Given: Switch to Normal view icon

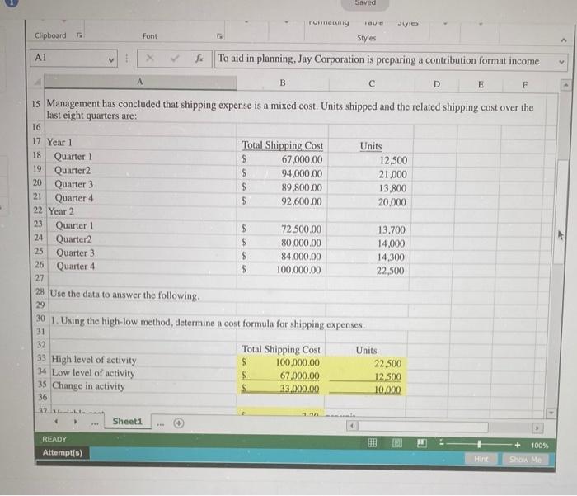Looking at the screenshot, I should 372,443.
